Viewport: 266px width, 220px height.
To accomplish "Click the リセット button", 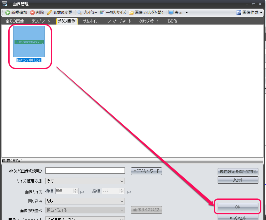I will (x=238, y=180).
